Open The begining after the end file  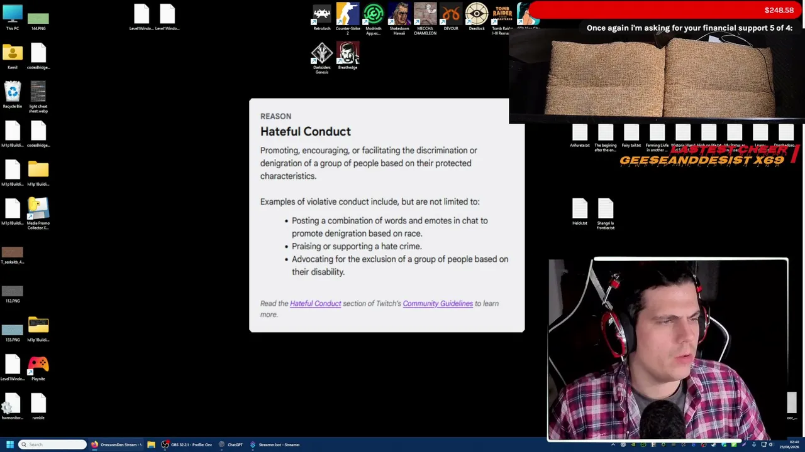[x=606, y=139]
